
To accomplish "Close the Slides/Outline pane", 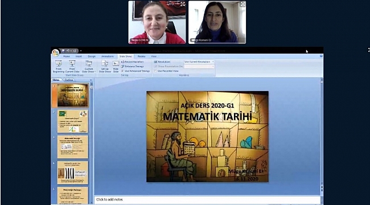I will (x=91, y=80).
